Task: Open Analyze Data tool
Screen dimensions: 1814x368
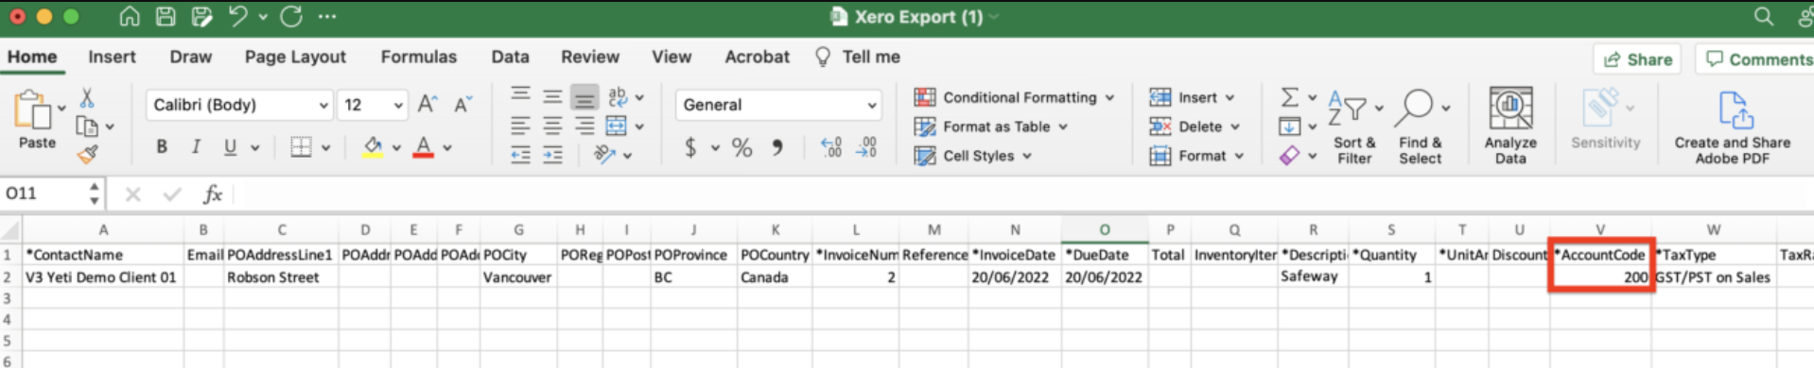Action: click(x=1510, y=125)
